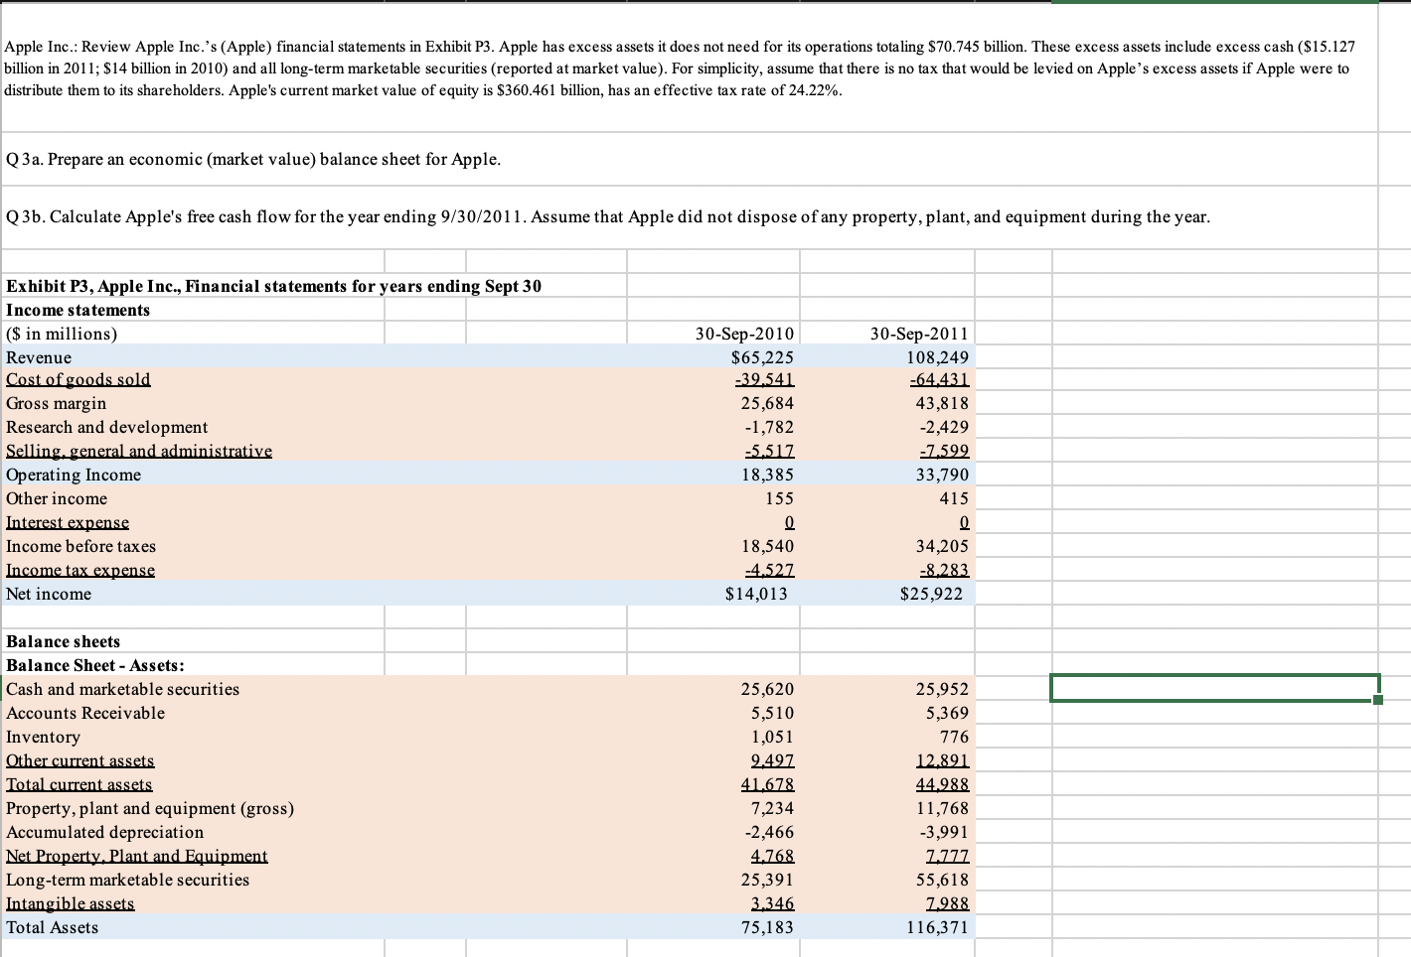This screenshot has width=1411, height=957.
Task: Select the currently highlighted empty green-bordered cell
Action: [x=1213, y=686]
